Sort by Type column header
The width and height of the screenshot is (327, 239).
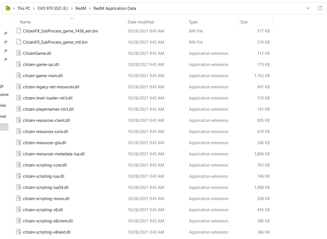193,22
